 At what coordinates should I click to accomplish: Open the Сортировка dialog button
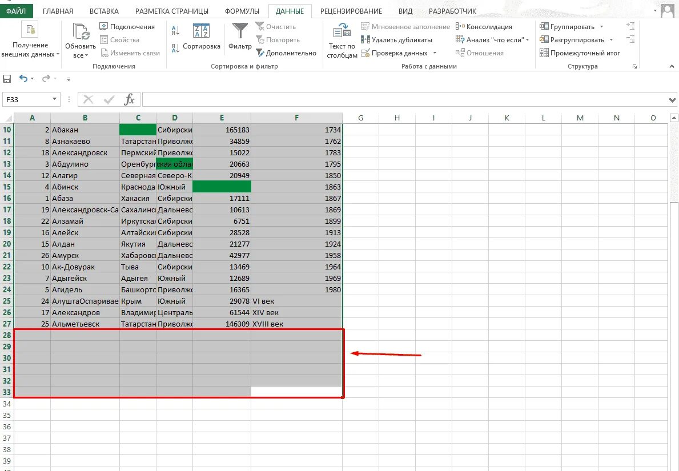pos(202,37)
